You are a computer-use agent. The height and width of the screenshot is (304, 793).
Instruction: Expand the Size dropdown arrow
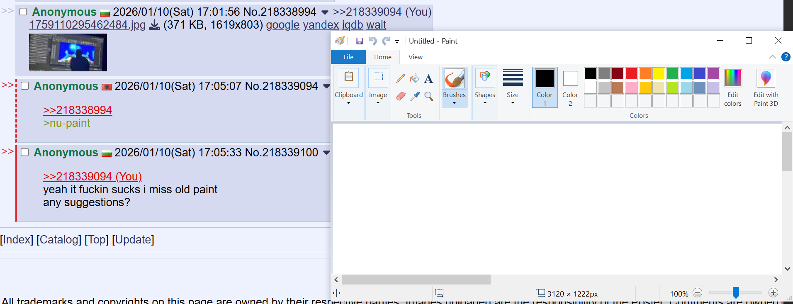(513, 103)
